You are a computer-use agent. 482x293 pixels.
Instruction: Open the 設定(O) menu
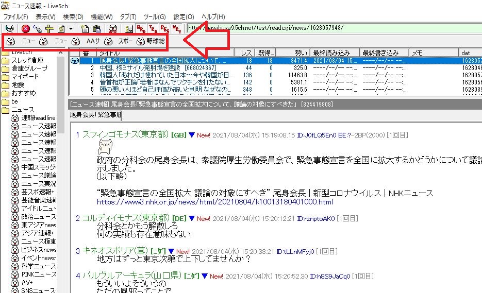click(184, 17)
